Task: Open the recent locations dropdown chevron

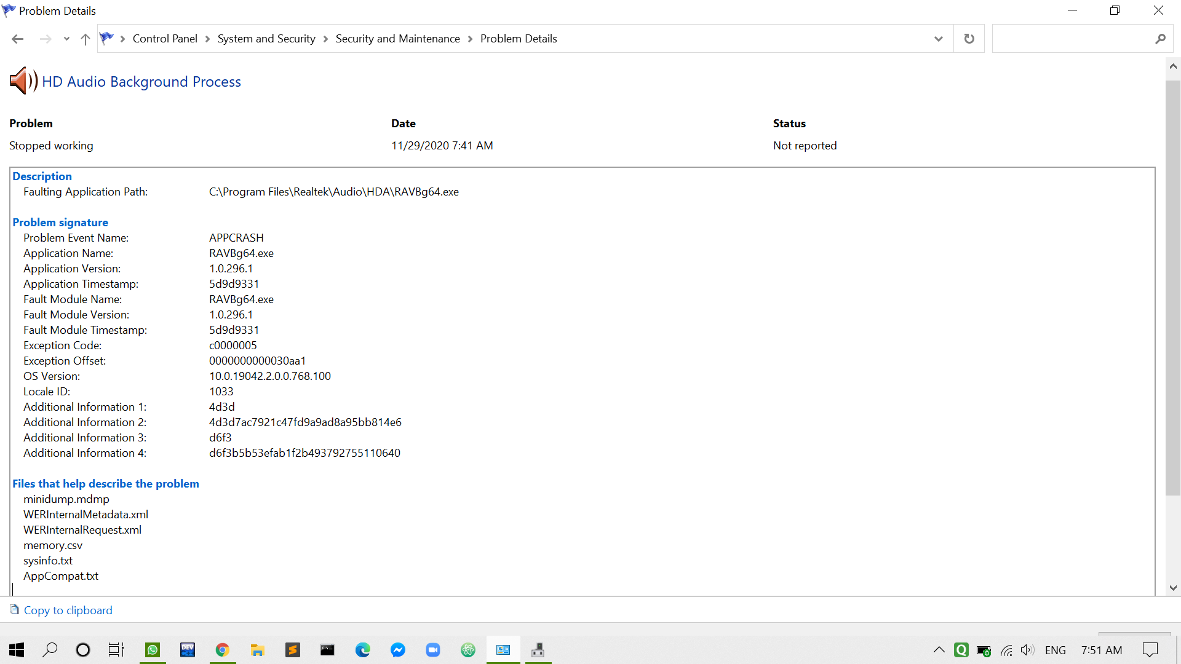Action: [x=66, y=39]
